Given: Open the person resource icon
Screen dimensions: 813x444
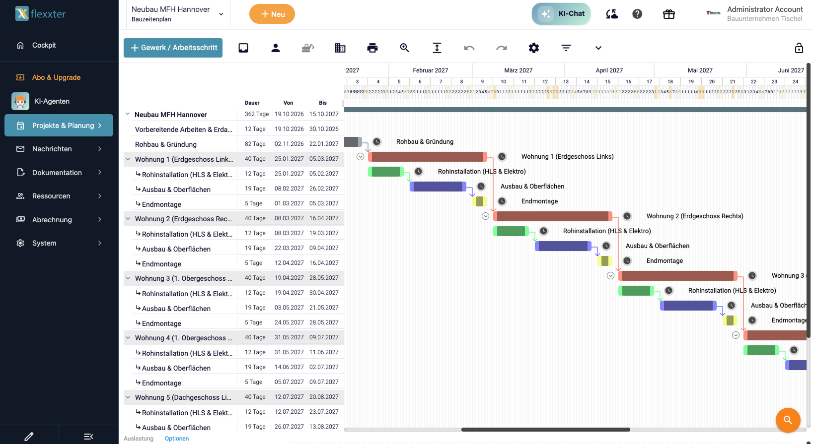Looking at the screenshot, I should click(276, 48).
